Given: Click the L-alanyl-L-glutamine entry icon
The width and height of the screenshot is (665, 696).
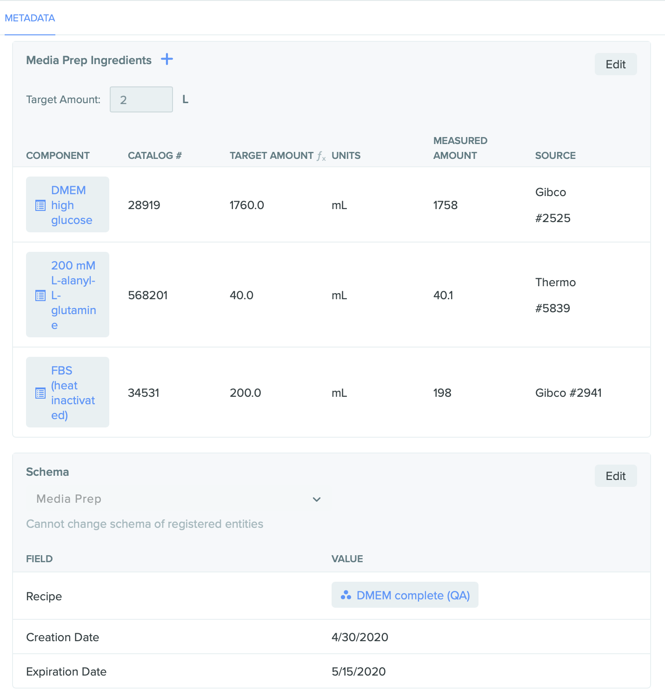Looking at the screenshot, I should pos(40,295).
